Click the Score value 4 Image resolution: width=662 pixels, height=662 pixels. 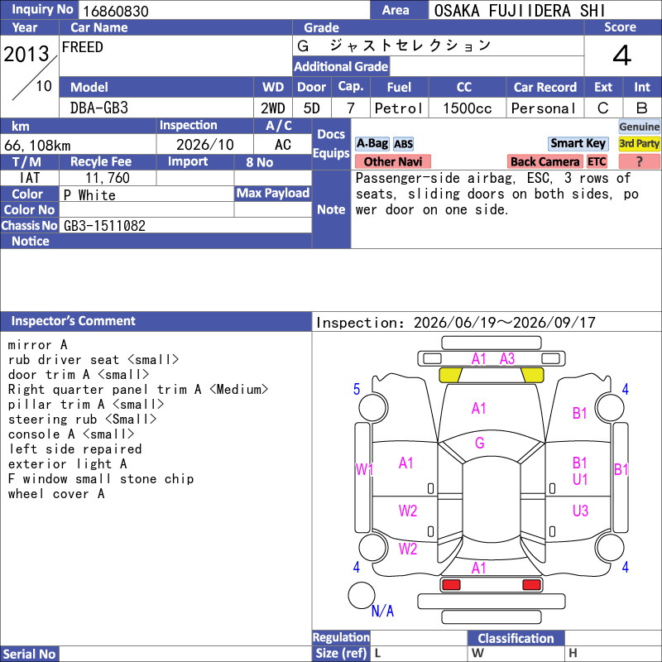click(622, 55)
